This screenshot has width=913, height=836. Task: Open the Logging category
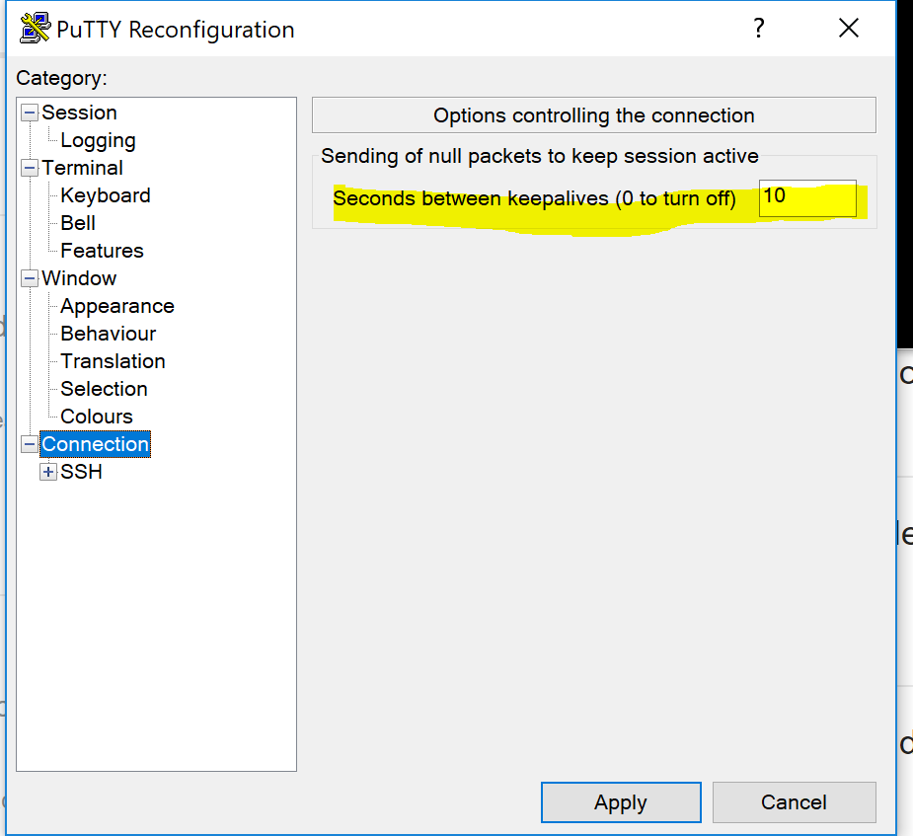pyautogui.click(x=98, y=140)
